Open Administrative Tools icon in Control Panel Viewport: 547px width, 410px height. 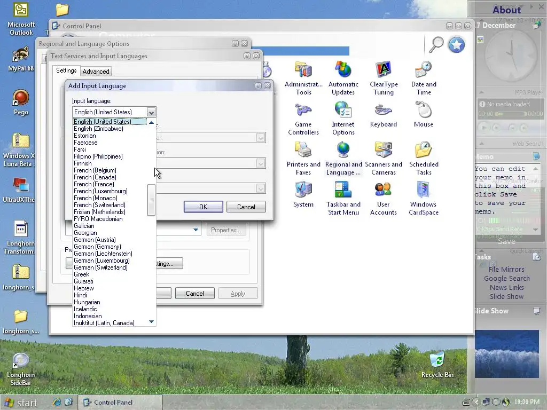tap(303, 78)
